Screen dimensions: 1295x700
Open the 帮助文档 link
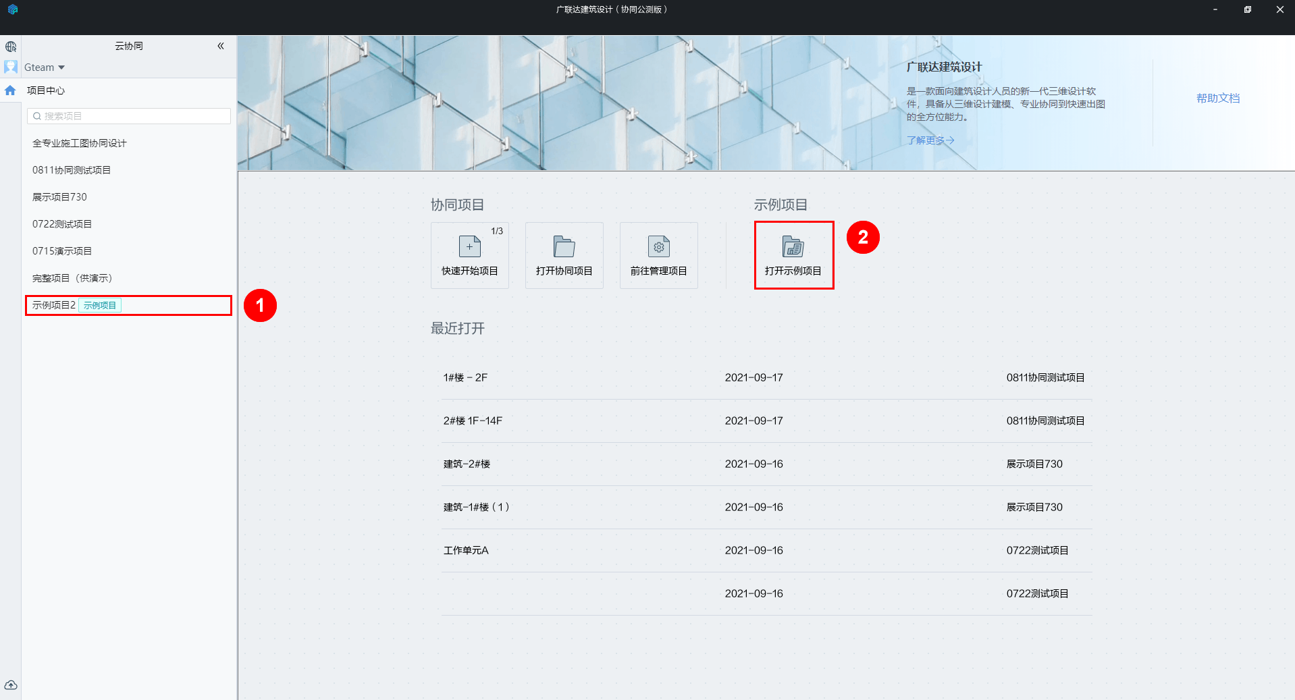point(1218,99)
